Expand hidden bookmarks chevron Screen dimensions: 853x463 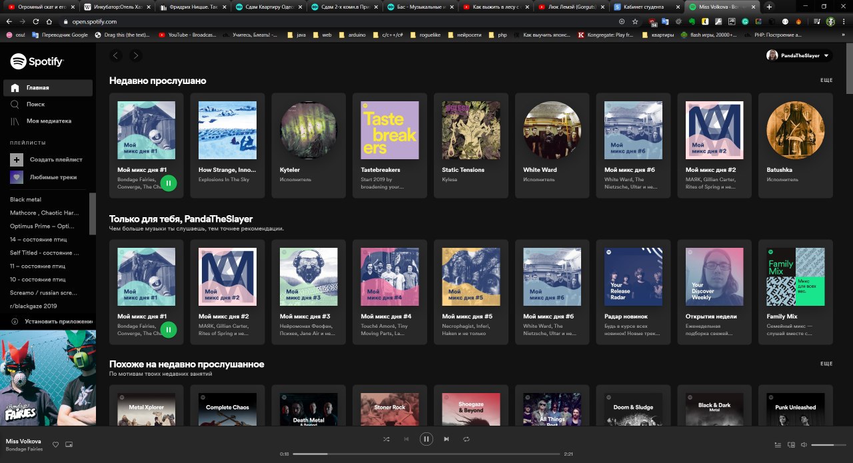coord(844,35)
